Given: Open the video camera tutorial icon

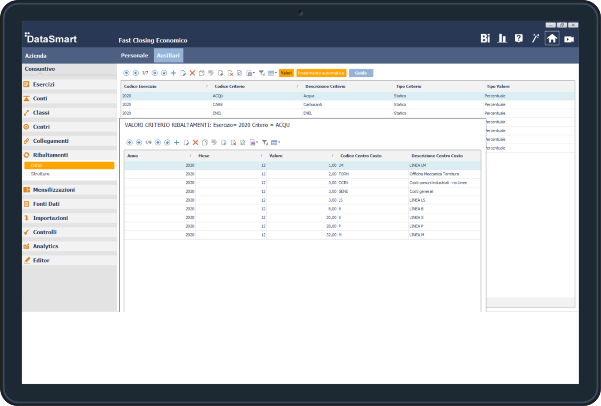Looking at the screenshot, I should coord(569,39).
